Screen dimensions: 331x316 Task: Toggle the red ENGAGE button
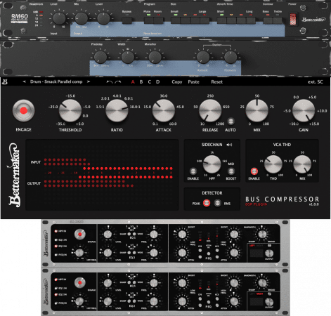point(23,111)
